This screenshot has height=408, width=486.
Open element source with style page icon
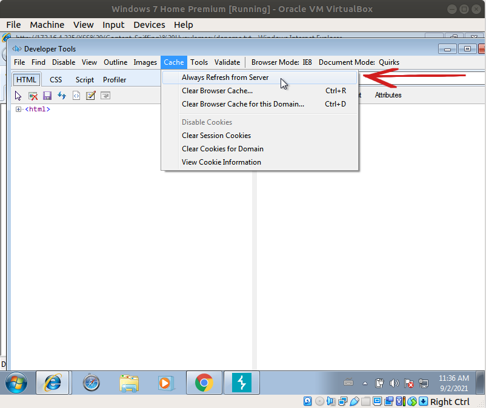[x=76, y=96]
